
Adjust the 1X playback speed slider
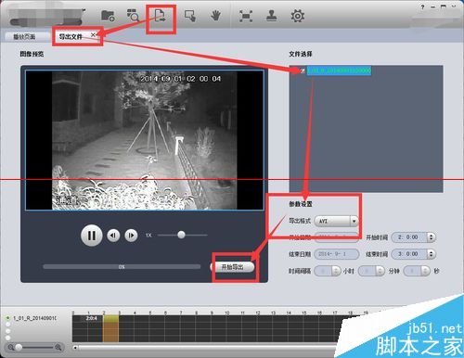[x=182, y=235]
